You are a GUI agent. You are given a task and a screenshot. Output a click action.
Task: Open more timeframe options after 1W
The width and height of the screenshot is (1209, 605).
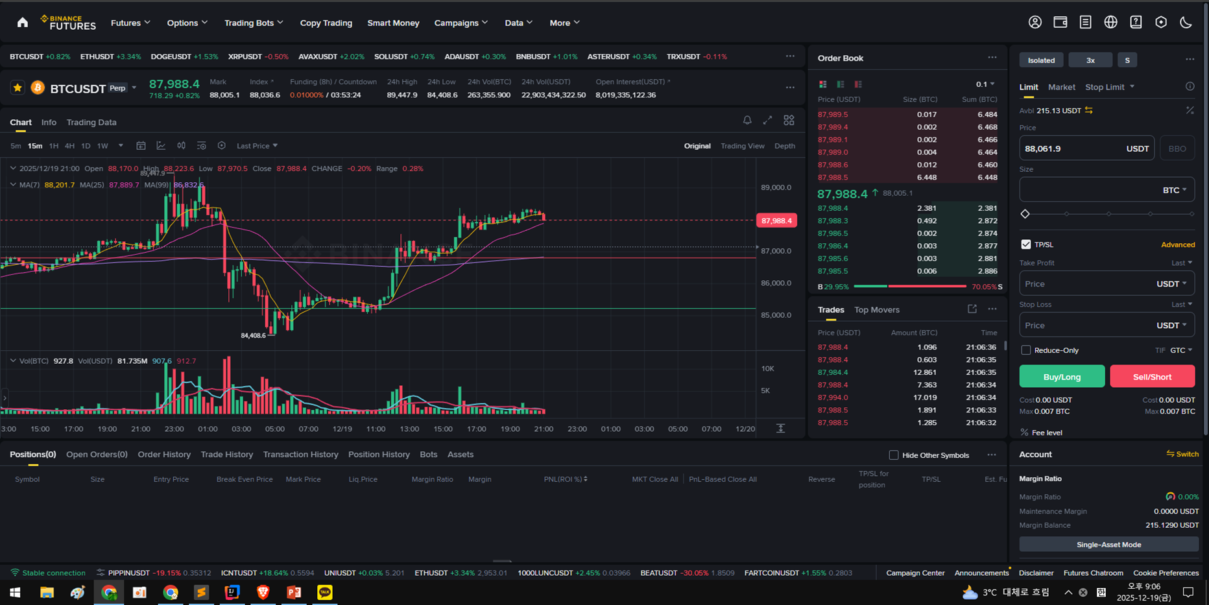[121, 146]
